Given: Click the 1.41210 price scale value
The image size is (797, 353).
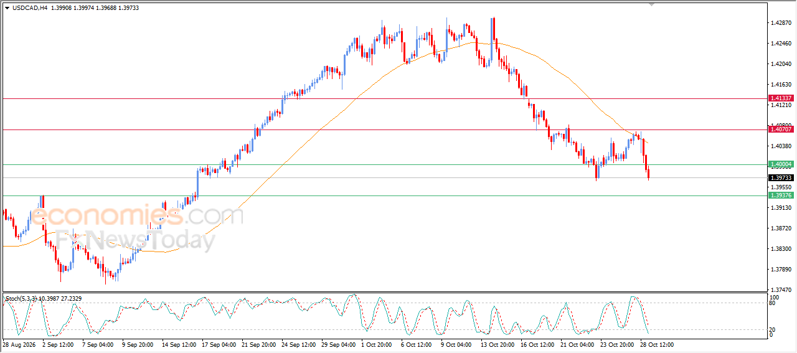Looking at the screenshot, I should (x=781, y=105).
